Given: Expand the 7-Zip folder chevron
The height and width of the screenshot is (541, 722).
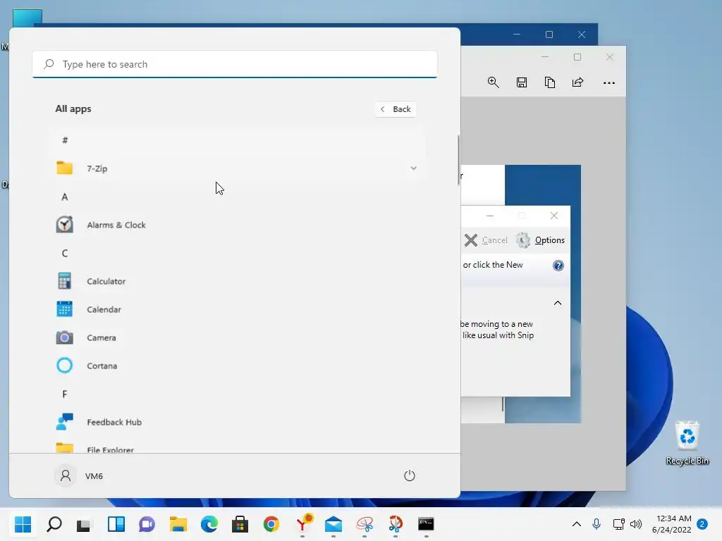Looking at the screenshot, I should (x=413, y=168).
